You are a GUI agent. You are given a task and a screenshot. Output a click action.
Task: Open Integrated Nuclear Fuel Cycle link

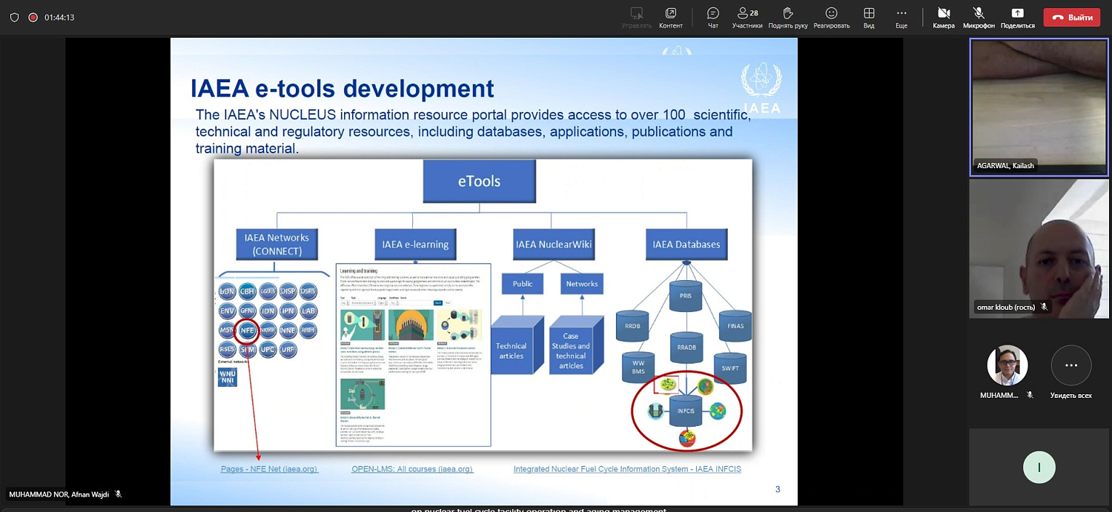pyautogui.click(x=627, y=469)
